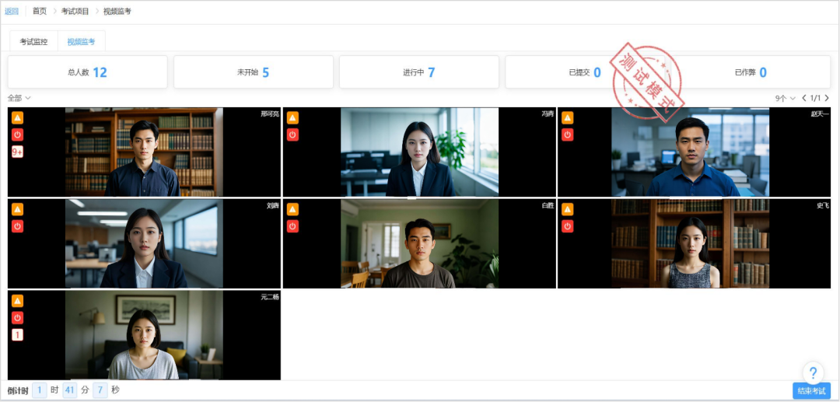840x402 pixels.
Task: Switch to the 考试监控 tab
Action: 33,41
